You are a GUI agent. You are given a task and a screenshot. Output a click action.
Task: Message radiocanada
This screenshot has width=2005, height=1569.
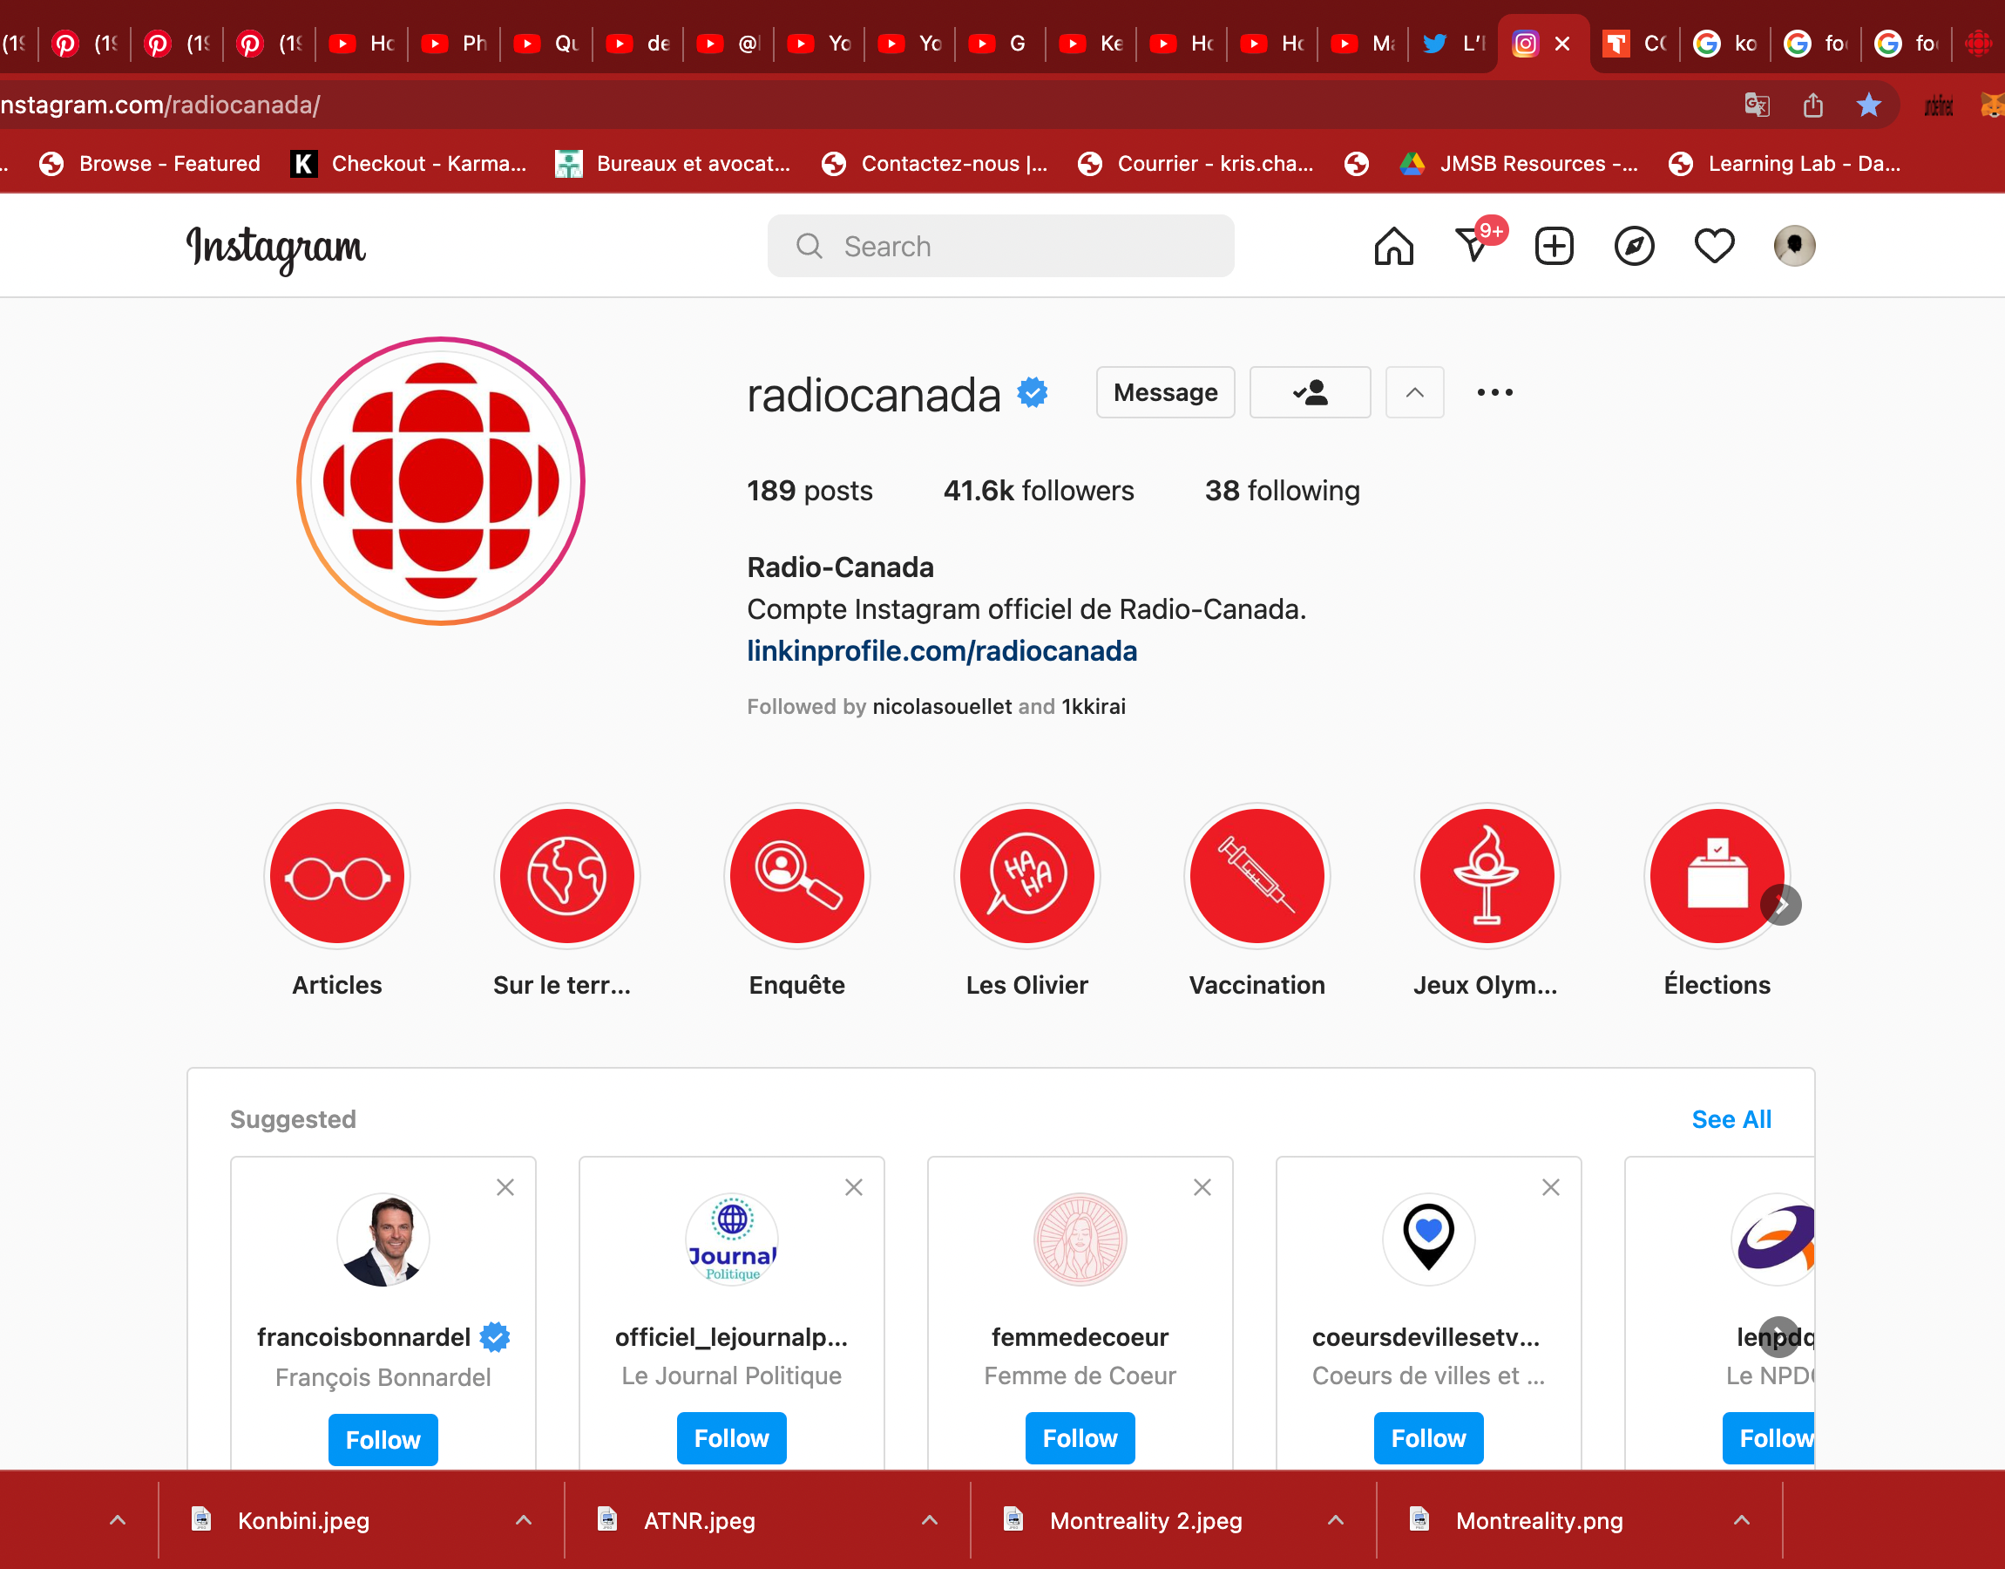[1165, 392]
